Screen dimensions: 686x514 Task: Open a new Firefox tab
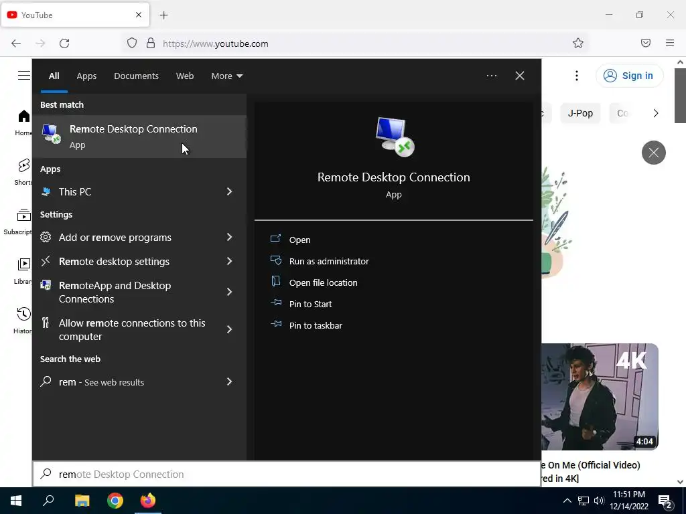click(163, 15)
